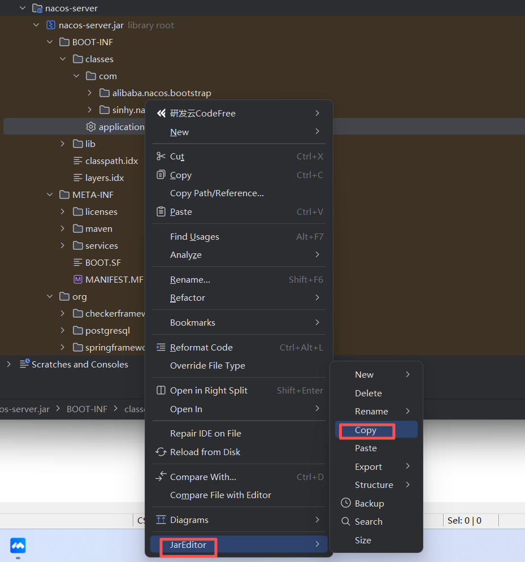Screen dimensions: 525x562
Task: Choose Size in JarEditor submenu
Action: (x=376, y=540)
